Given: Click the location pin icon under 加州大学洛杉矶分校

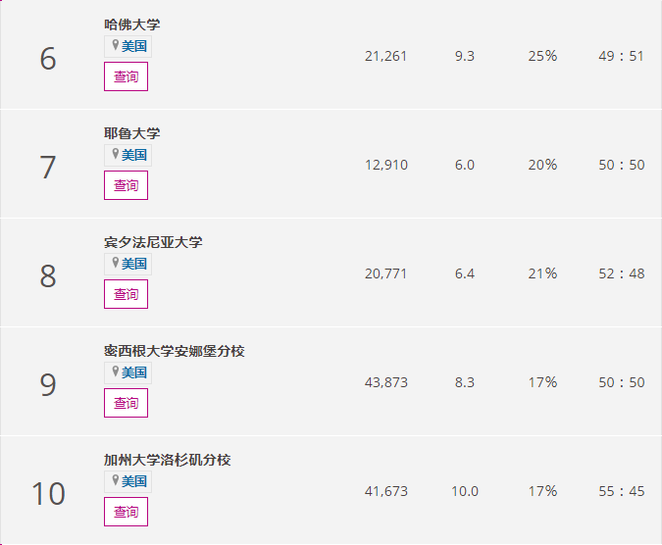Looking at the screenshot, I should point(115,481).
